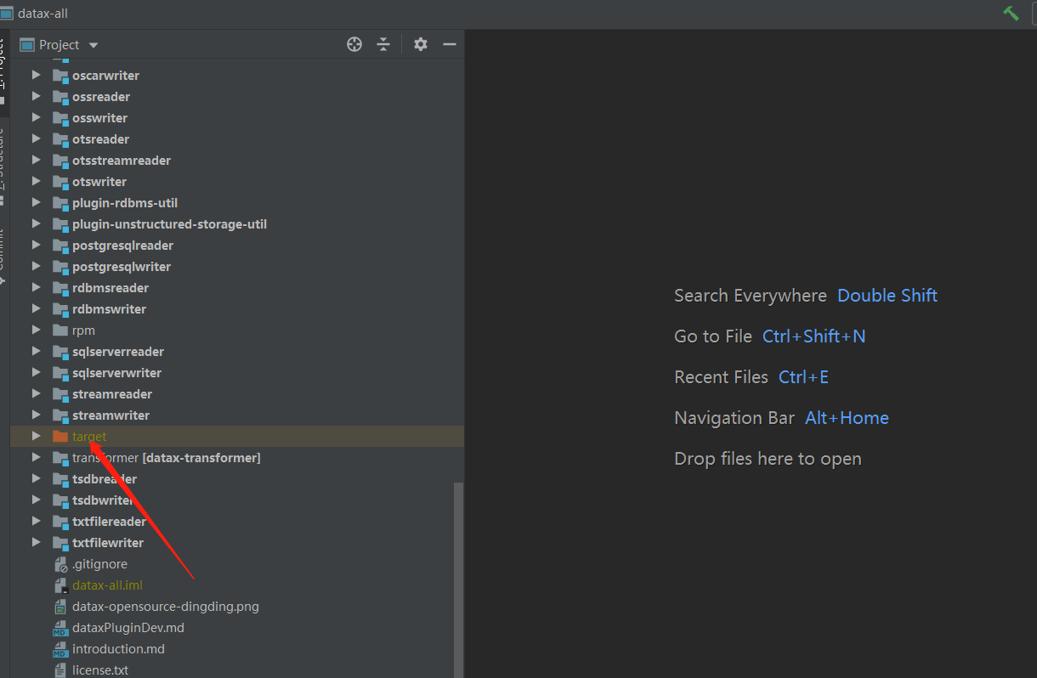The image size is (1037, 678).
Task: Expand the tsdbwriter tree node
Action: 36,500
